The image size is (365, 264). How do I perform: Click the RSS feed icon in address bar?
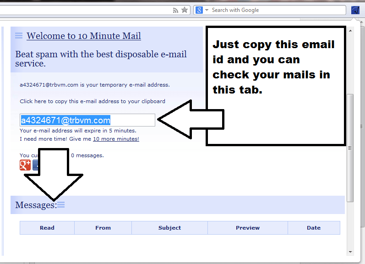tap(175, 10)
